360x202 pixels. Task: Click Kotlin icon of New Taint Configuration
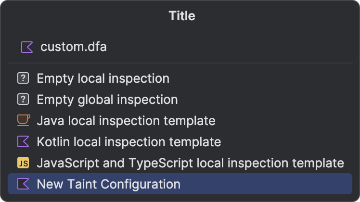[23, 184]
